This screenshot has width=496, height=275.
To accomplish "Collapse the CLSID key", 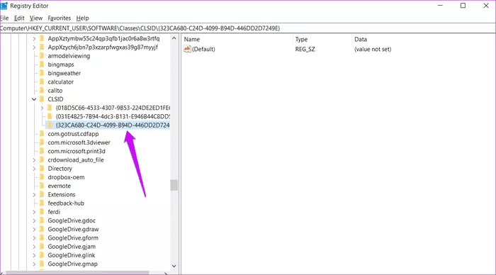I will [x=34, y=99].
